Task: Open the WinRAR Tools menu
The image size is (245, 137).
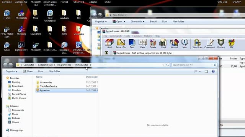Action: (x=127, y=36)
